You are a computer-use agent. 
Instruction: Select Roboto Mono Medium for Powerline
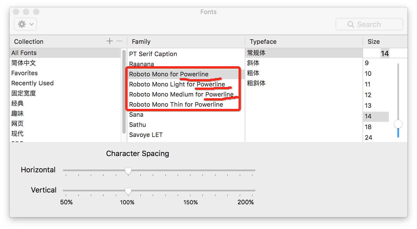click(x=186, y=94)
